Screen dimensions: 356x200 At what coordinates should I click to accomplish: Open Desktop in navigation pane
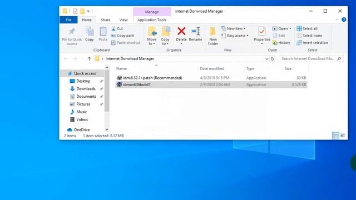pyautogui.click(x=83, y=81)
